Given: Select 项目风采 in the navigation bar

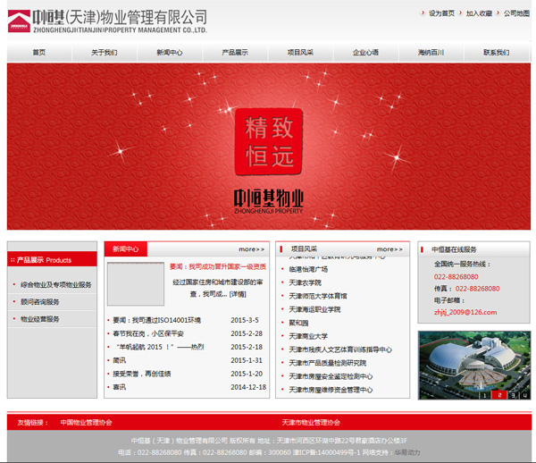Looking at the screenshot, I should pos(300,53).
